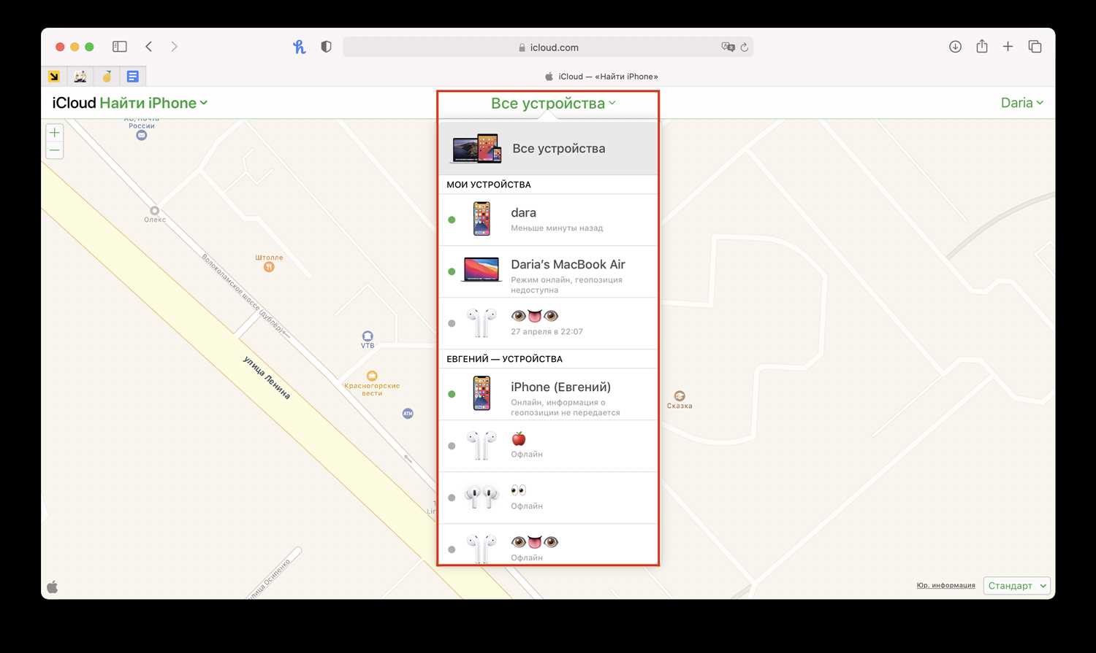
Task: Zoom in the map with plus button
Action: (x=55, y=133)
